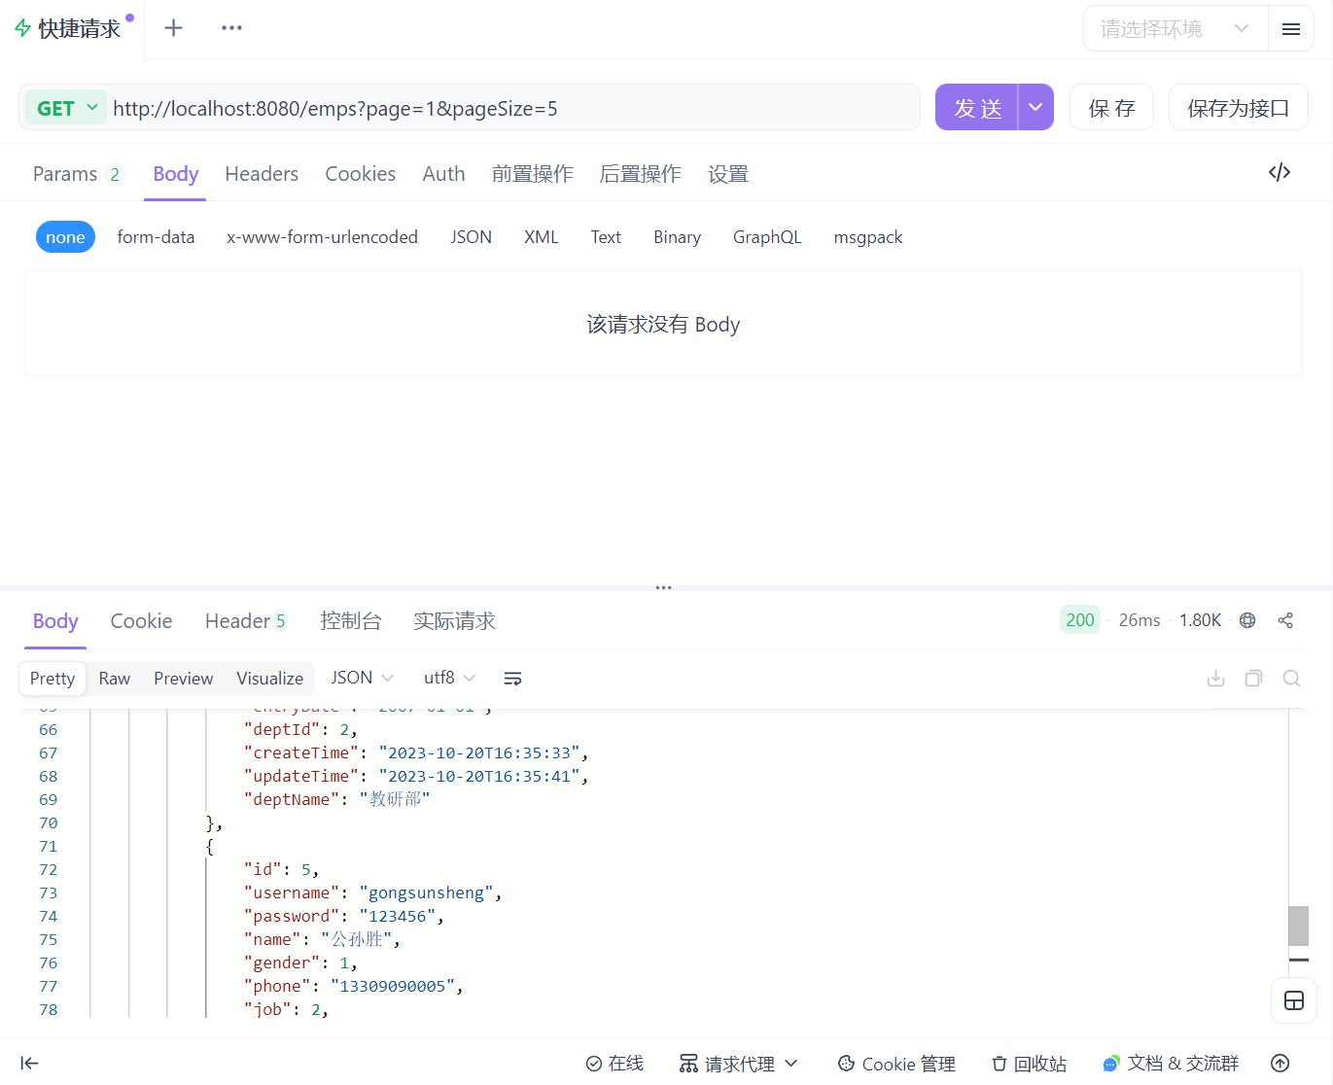Select the XML body type
This screenshot has height=1085, width=1333.
click(x=542, y=237)
